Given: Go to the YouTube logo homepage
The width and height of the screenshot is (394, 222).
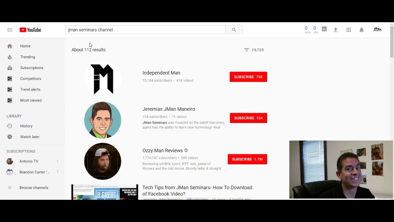Looking at the screenshot, I should pyautogui.click(x=30, y=30).
